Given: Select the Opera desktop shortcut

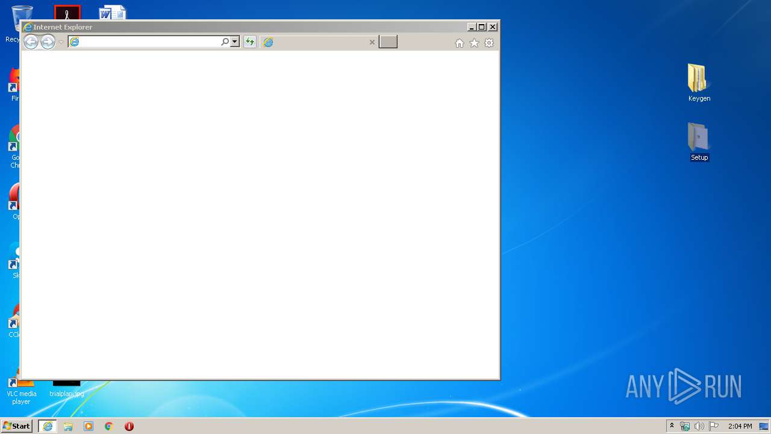Looking at the screenshot, I should [13, 202].
